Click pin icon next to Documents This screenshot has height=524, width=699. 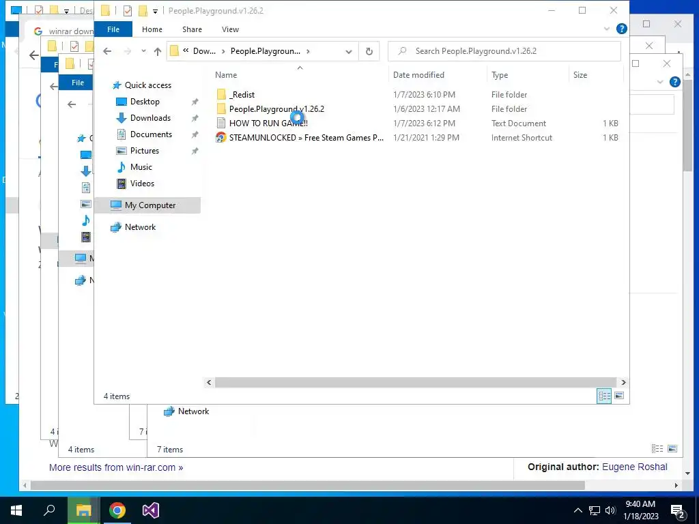(x=195, y=134)
